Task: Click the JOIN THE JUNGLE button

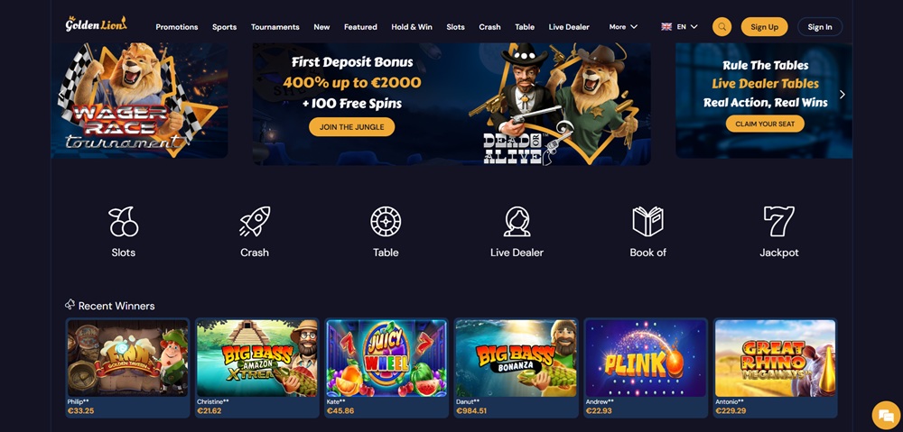Action: tap(351, 127)
